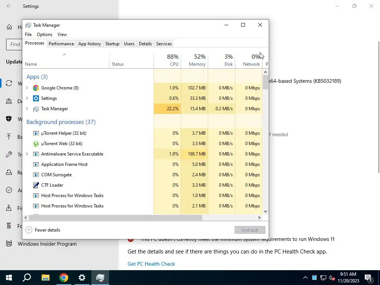Click Settings window back arrow
The width and height of the screenshot is (380, 285).
coord(9,6)
